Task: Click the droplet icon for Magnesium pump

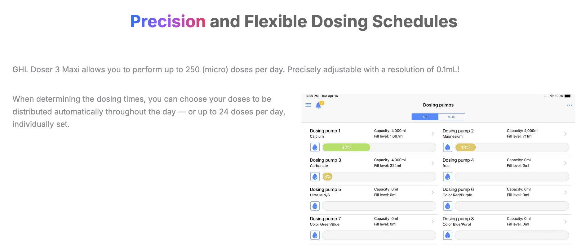Action: [x=448, y=147]
